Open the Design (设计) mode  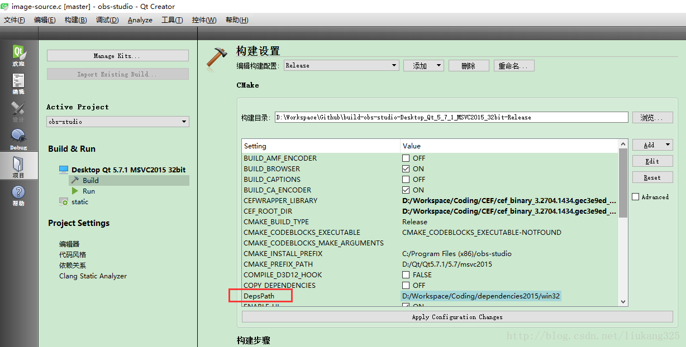click(x=18, y=112)
